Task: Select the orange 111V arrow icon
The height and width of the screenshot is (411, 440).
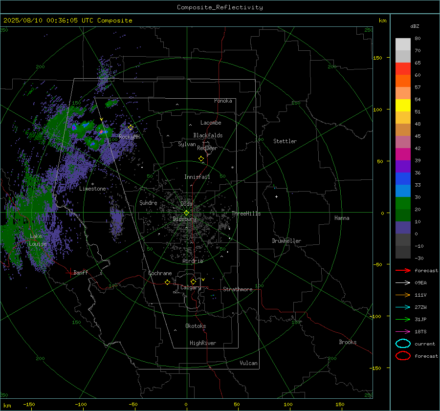Action: (403, 295)
